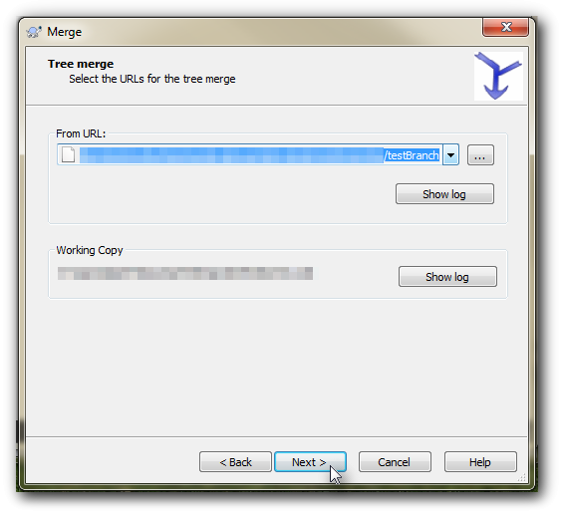
Task: Click the resize grip at dialog corner
Action: [x=522, y=478]
